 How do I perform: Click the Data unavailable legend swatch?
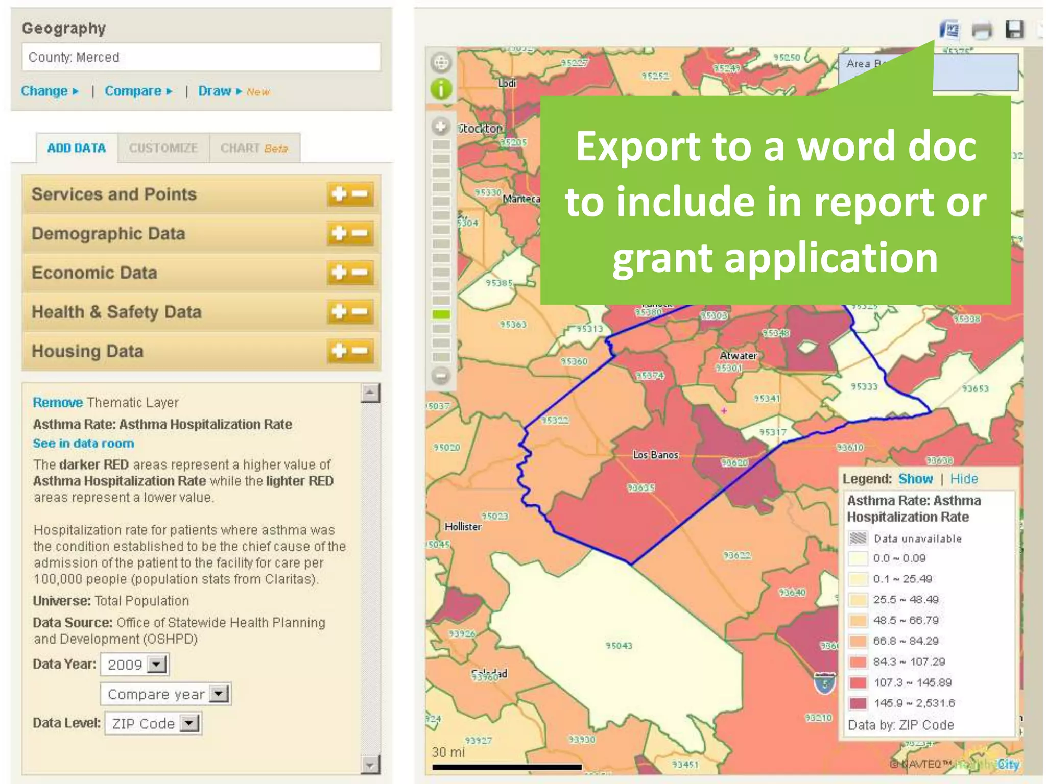click(x=858, y=538)
